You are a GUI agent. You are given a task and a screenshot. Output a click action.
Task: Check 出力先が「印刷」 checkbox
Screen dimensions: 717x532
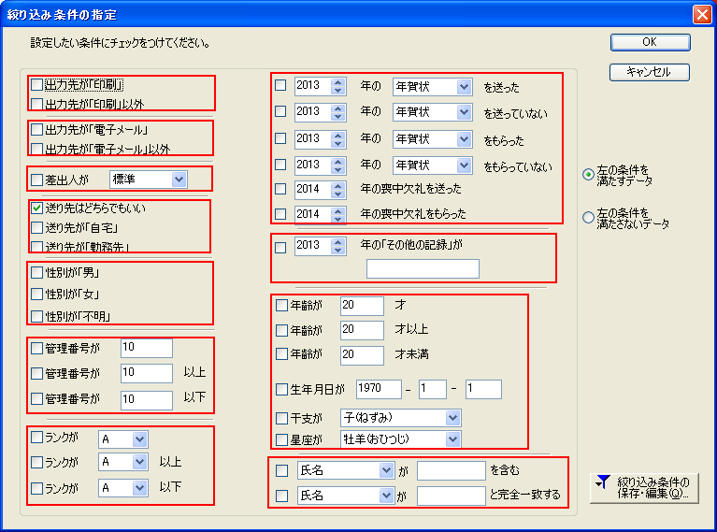click(x=37, y=85)
